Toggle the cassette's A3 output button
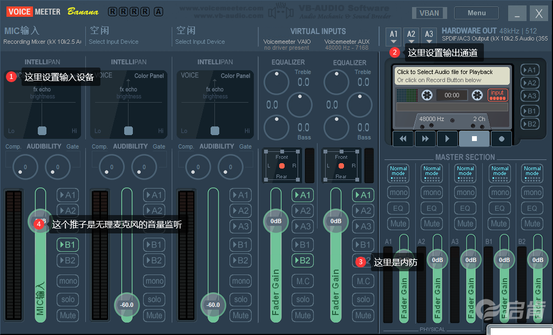The image size is (553, 335). (530, 96)
